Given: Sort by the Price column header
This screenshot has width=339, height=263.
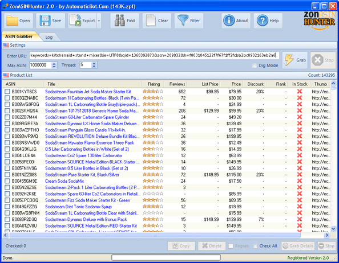Looking at the screenshot, I should pos(232,84).
